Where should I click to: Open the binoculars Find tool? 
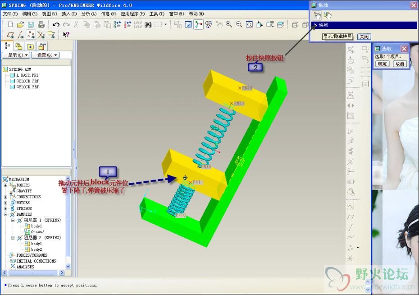148,24
